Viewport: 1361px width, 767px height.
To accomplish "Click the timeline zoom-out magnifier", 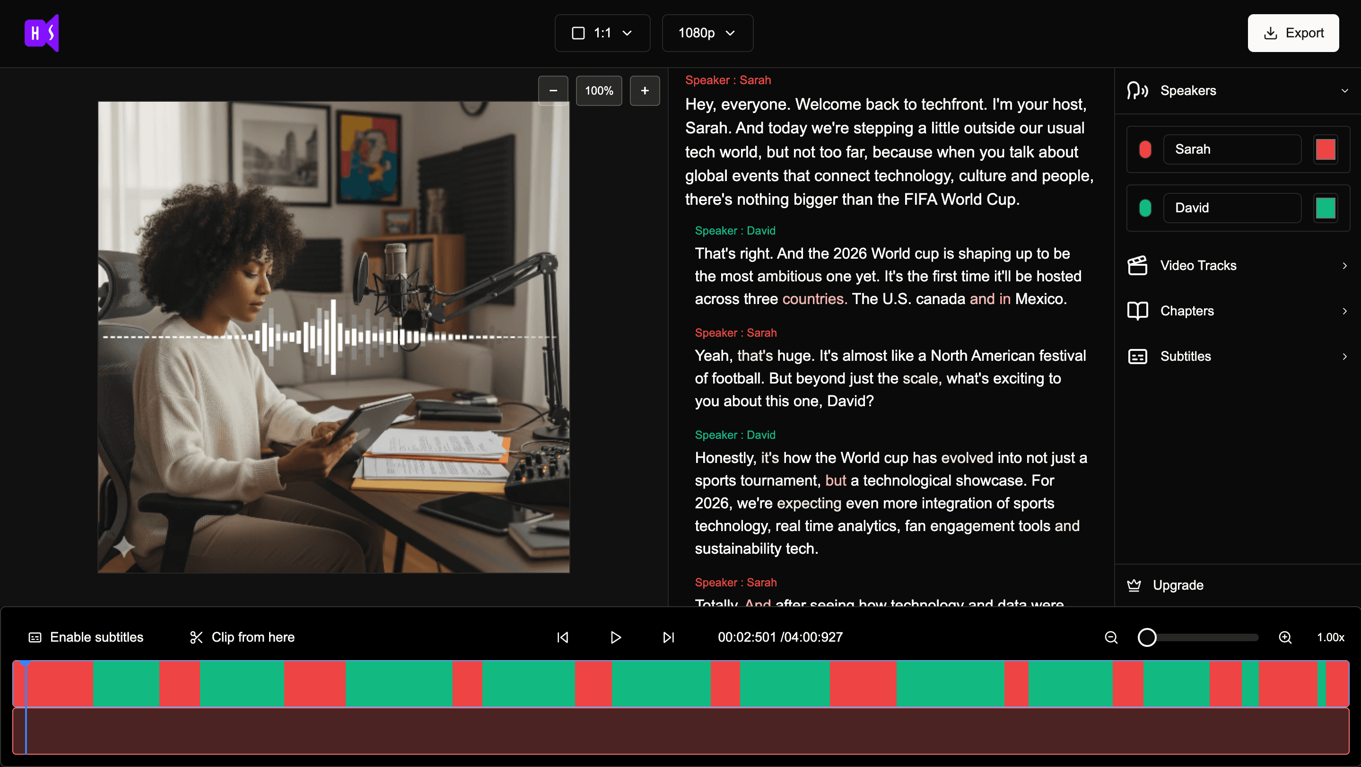I will coord(1111,637).
